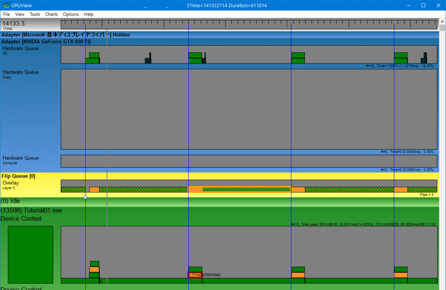Select the (13508) Tutorial01.exe process header
The width and height of the screenshot is (446, 290).
pyautogui.click(x=31, y=210)
